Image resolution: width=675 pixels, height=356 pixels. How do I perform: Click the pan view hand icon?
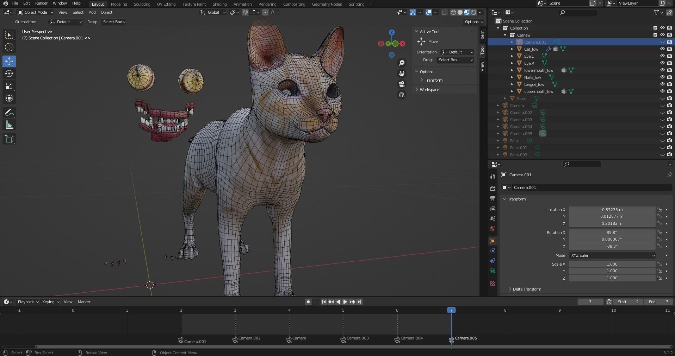point(402,74)
